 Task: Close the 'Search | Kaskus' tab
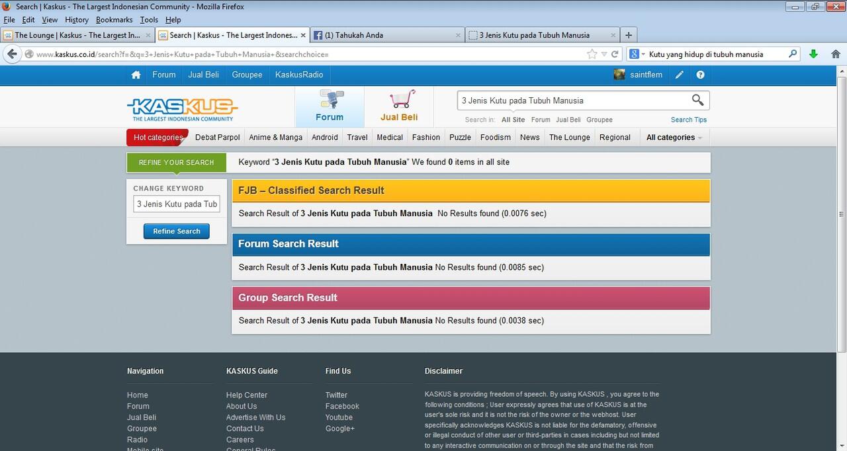coord(304,35)
